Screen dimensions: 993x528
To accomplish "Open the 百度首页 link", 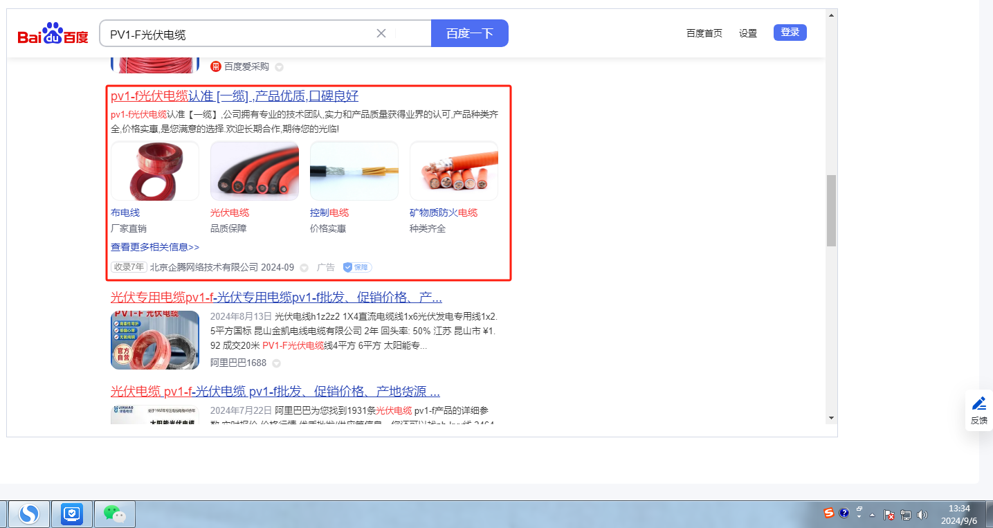I will (704, 33).
